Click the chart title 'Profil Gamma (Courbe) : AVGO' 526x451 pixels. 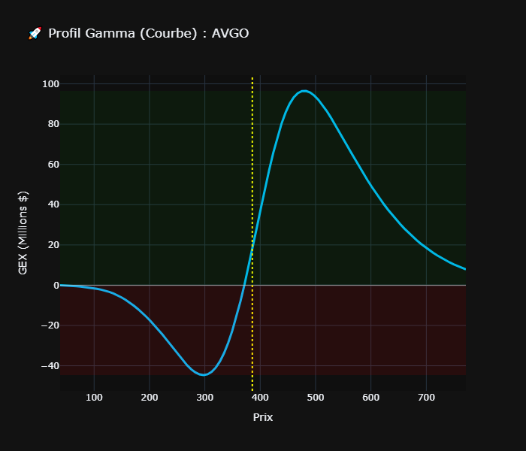[149, 33]
